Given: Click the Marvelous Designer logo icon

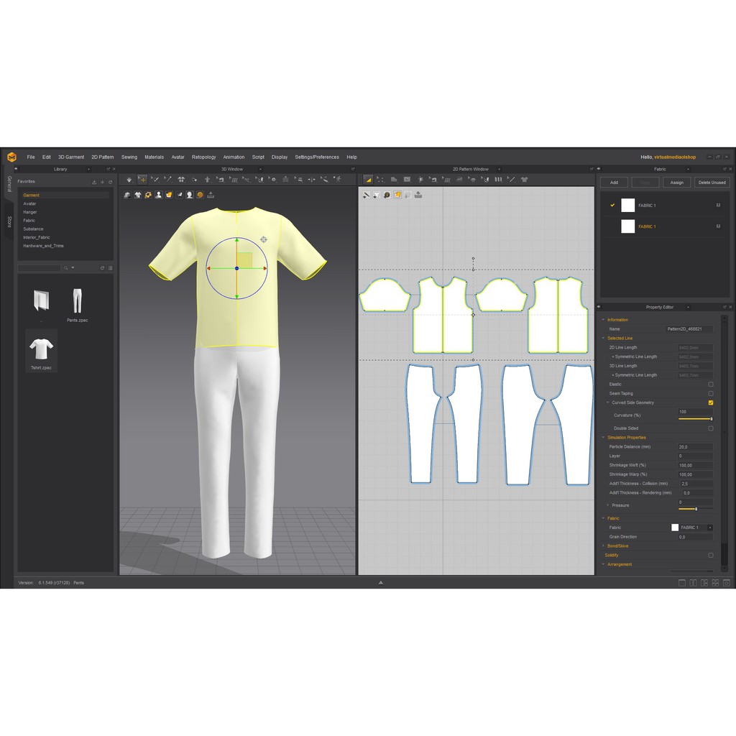Looking at the screenshot, I should (x=11, y=157).
